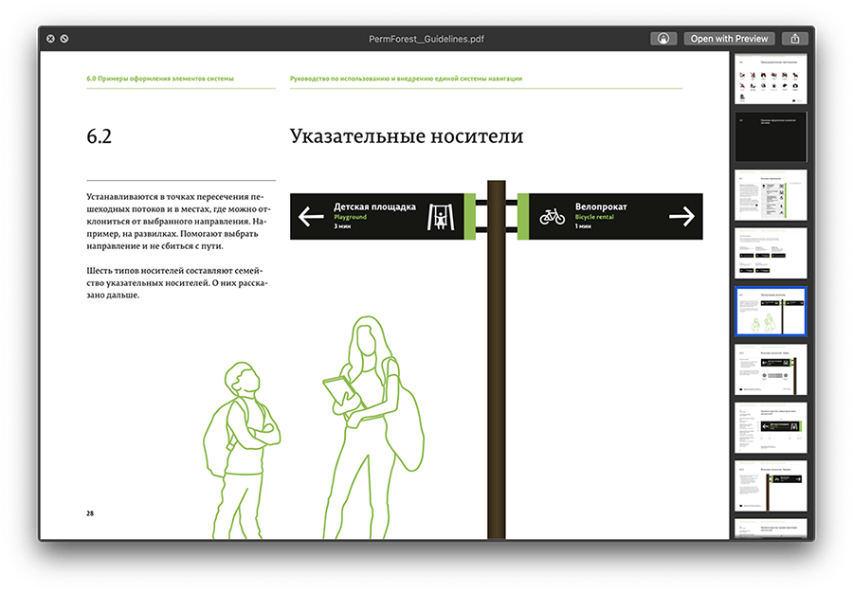Click the green section header 6.0 Примеры оформления
The image size is (853, 592).
[x=159, y=79]
